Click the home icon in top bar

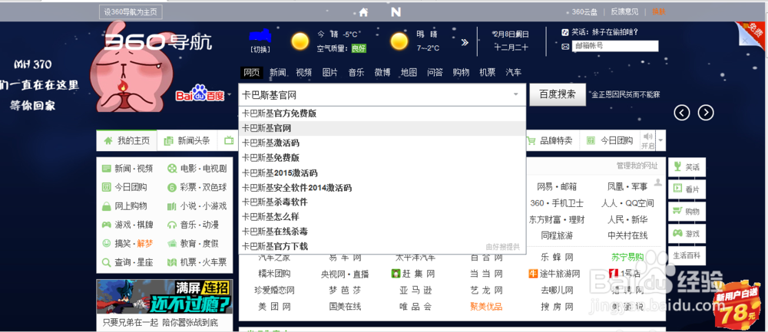pos(363,12)
